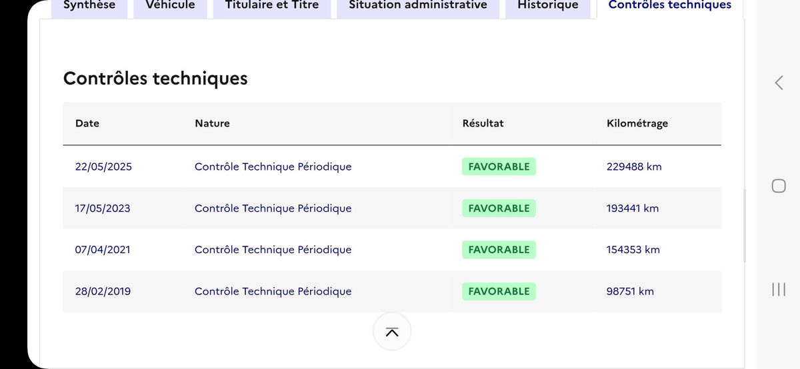Click FAVORABLE badge for 28/02/2019

tap(499, 291)
